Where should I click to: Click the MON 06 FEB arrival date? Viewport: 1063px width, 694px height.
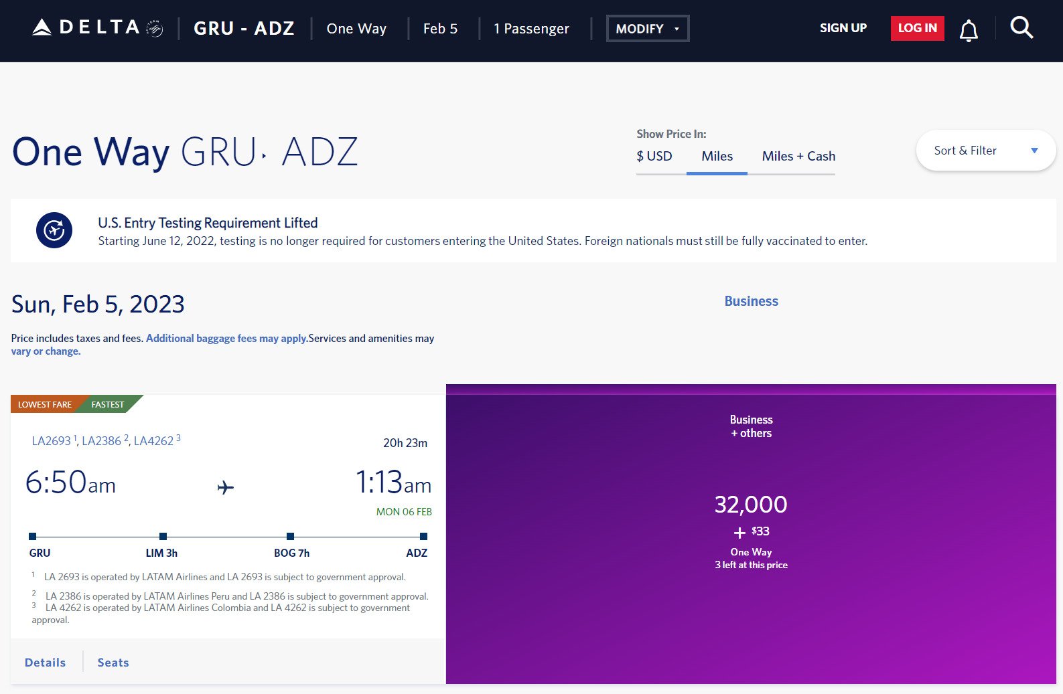(x=404, y=512)
